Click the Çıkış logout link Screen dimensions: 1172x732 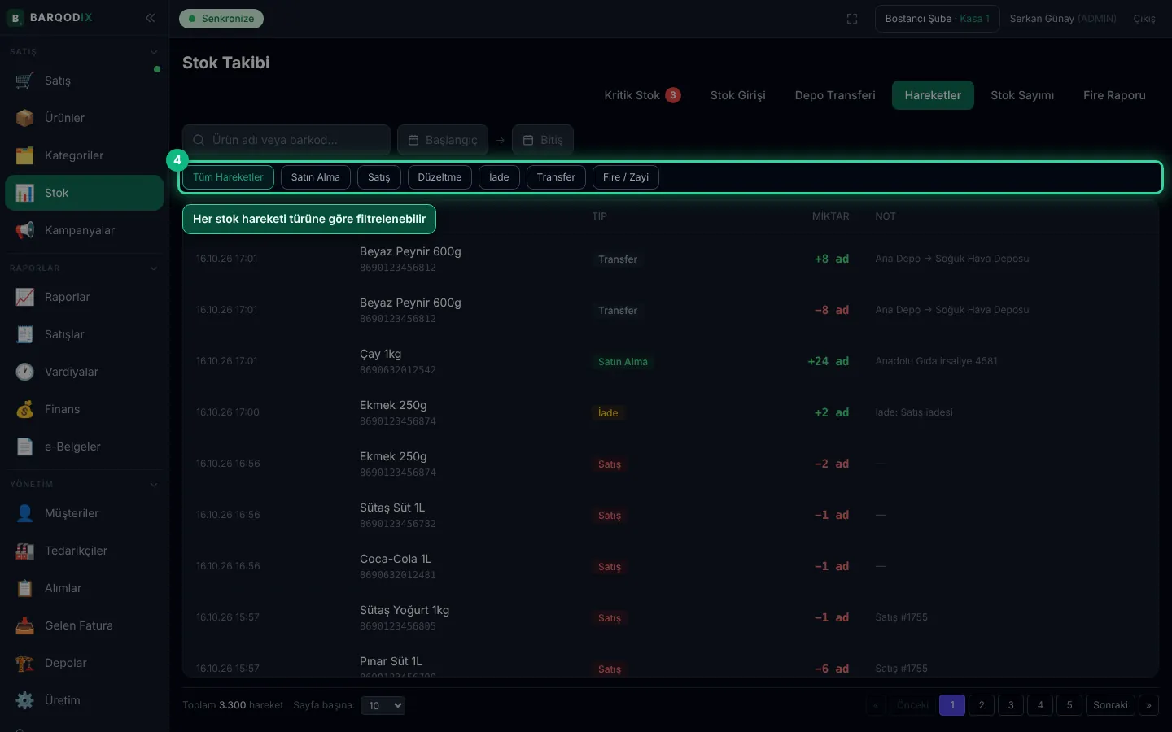tap(1144, 19)
